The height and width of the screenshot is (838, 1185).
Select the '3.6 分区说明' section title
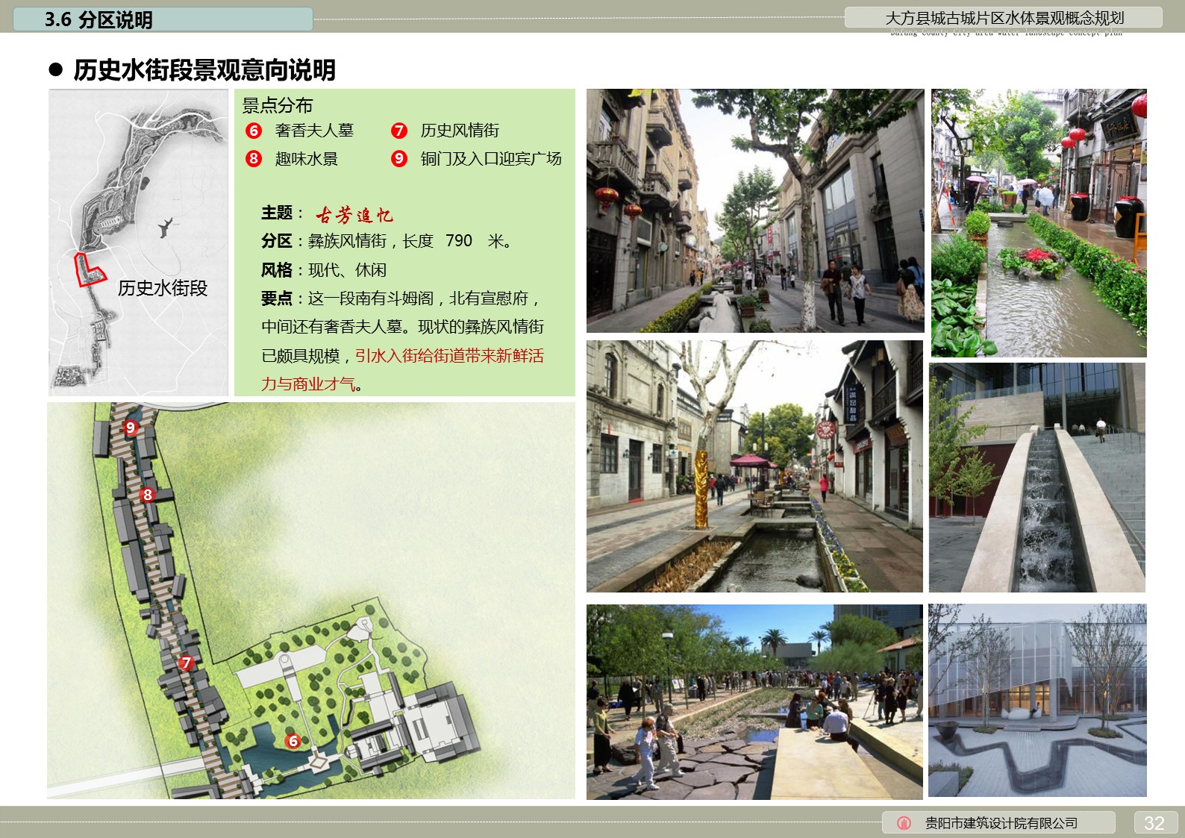pos(99,19)
